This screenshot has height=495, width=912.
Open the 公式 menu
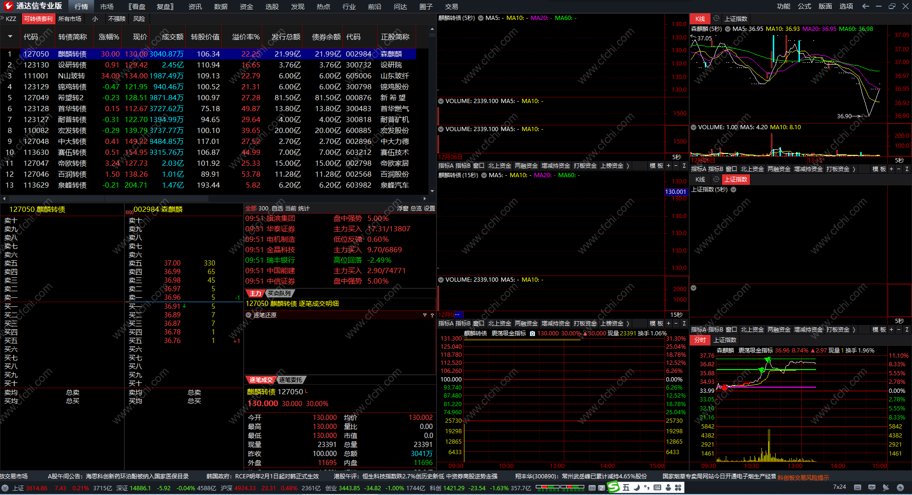point(805,6)
